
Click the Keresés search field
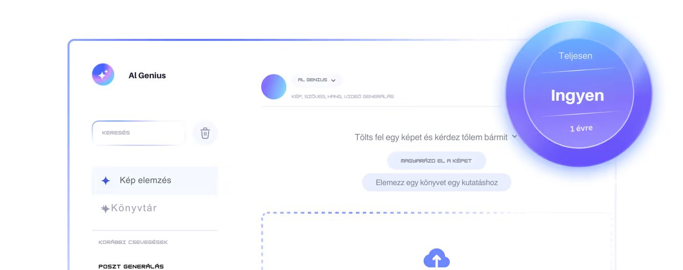[x=139, y=133]
